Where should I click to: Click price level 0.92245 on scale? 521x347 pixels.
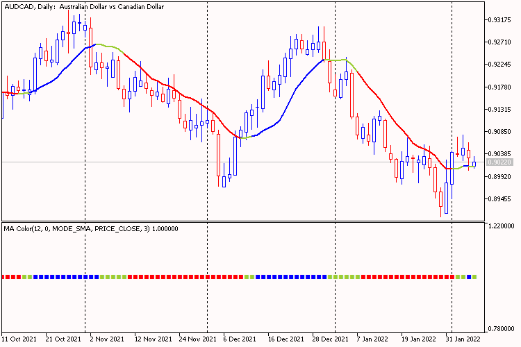tap(499, 64)
